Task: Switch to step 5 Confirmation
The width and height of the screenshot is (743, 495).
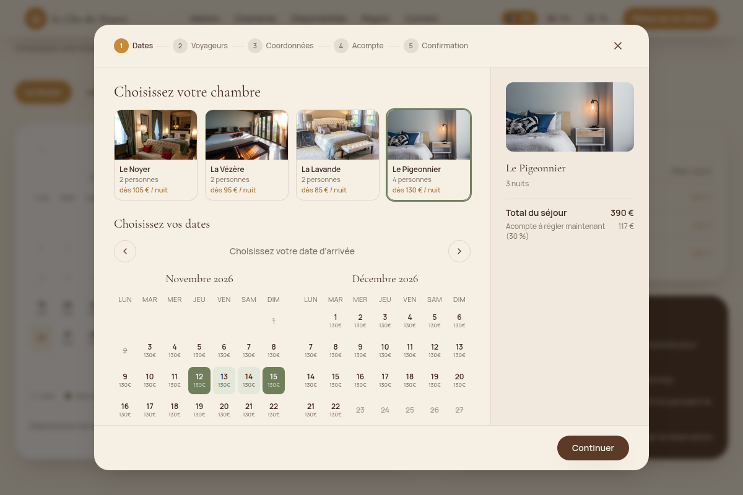Action: 437,46
